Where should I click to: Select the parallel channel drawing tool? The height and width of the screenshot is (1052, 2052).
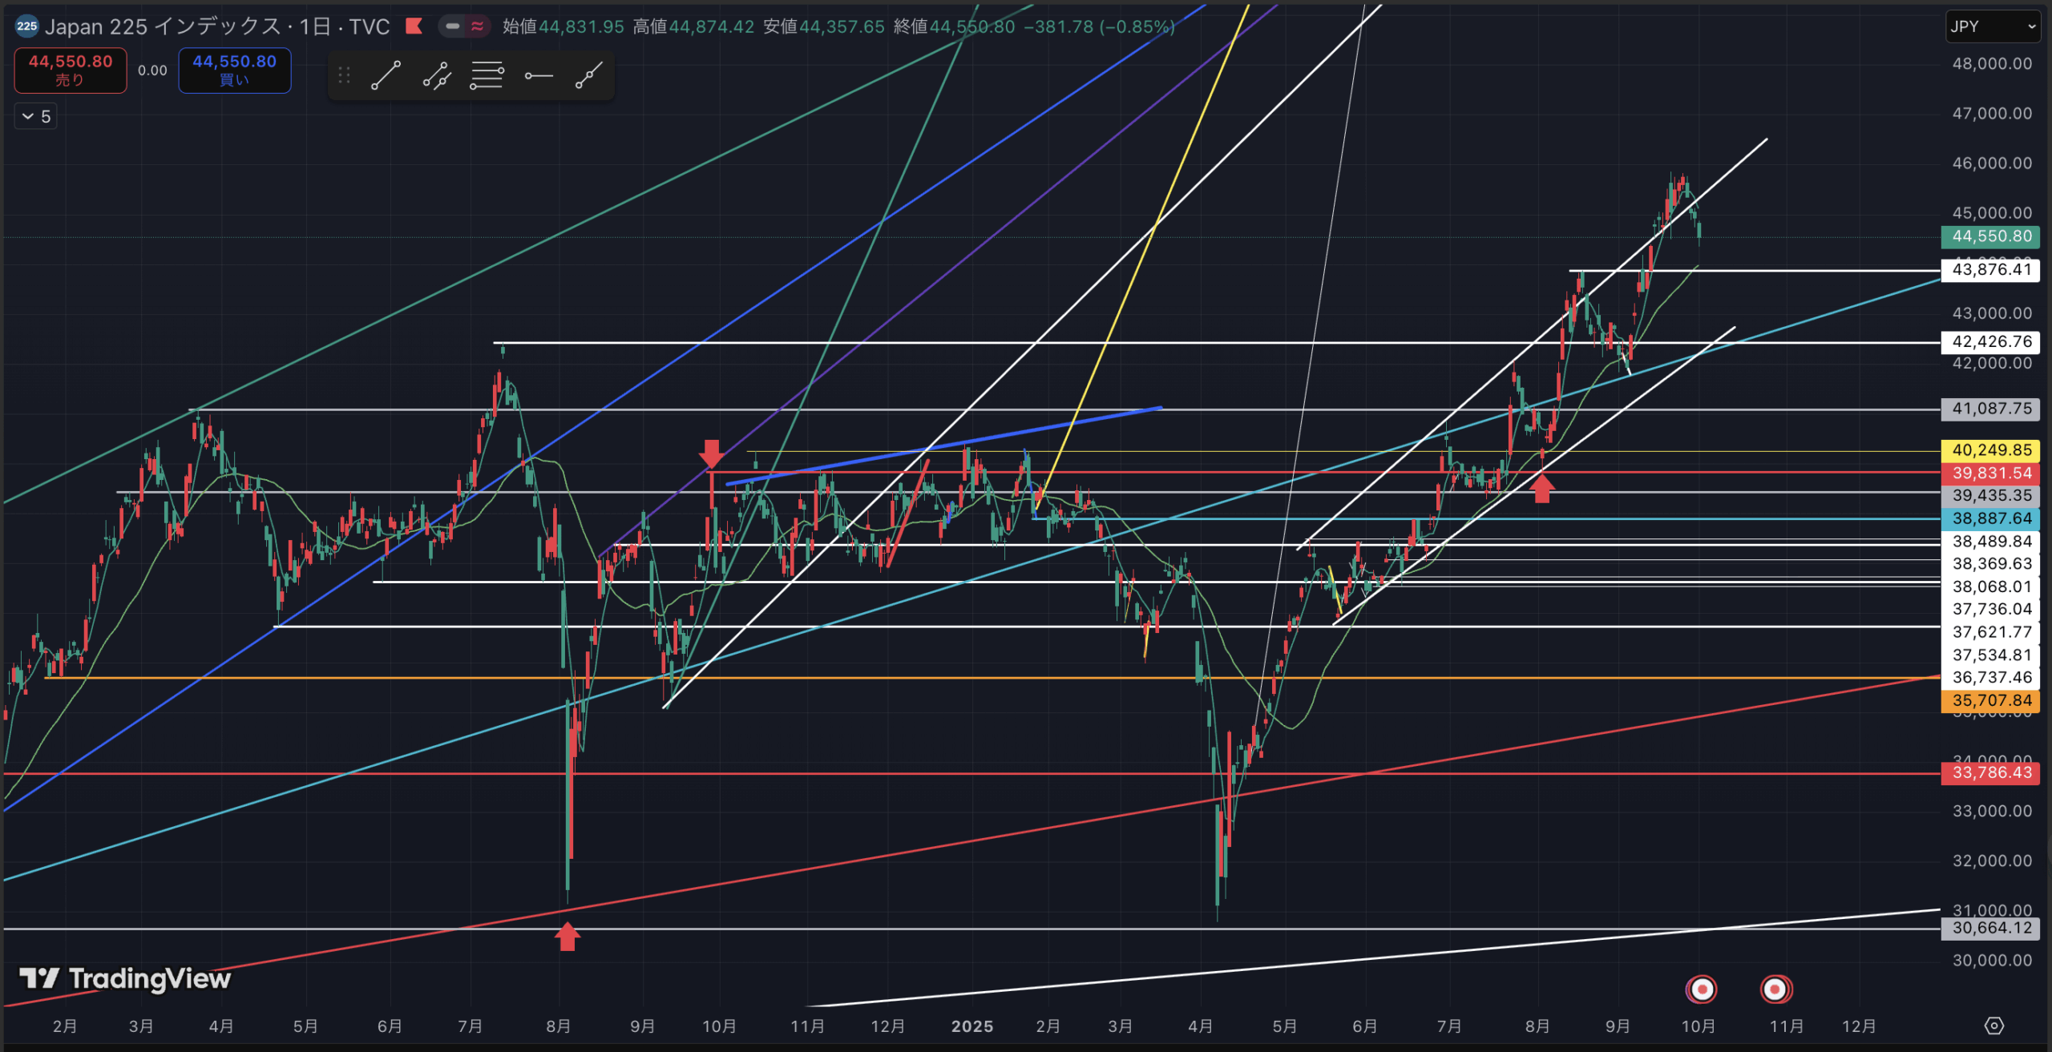(436, 76)
